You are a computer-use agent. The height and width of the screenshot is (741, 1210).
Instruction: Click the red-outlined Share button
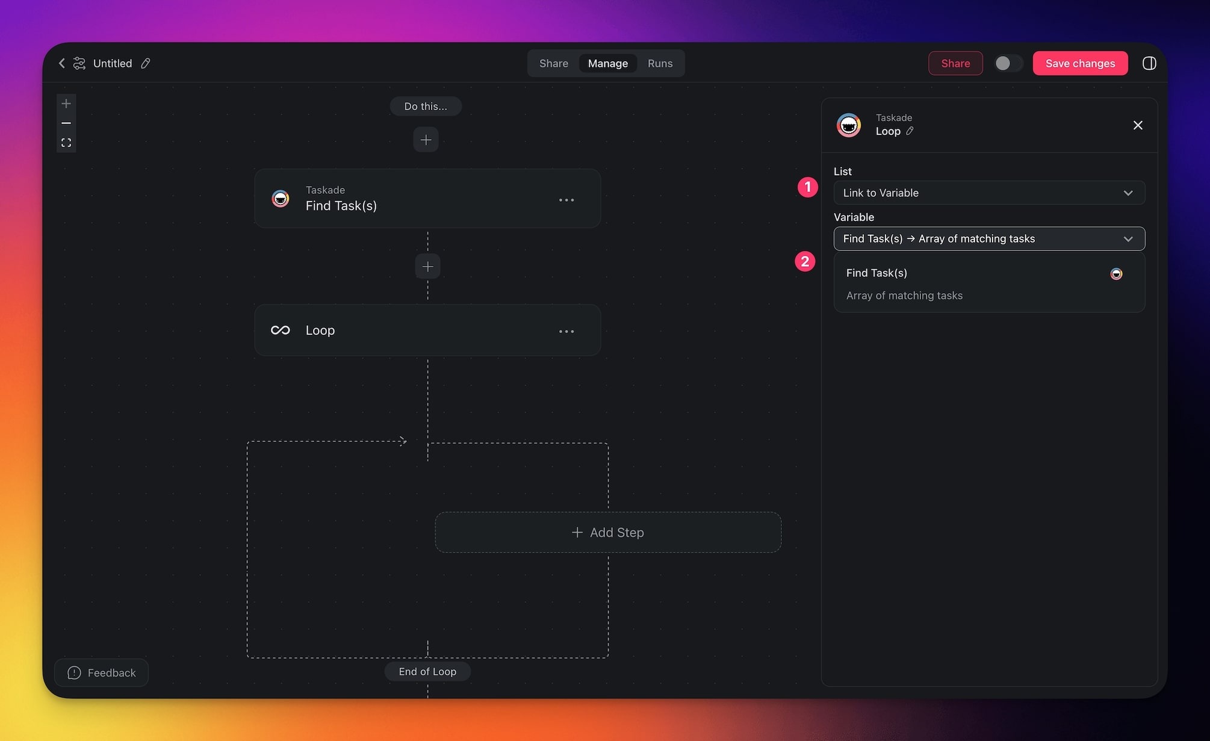click(955, 63)
